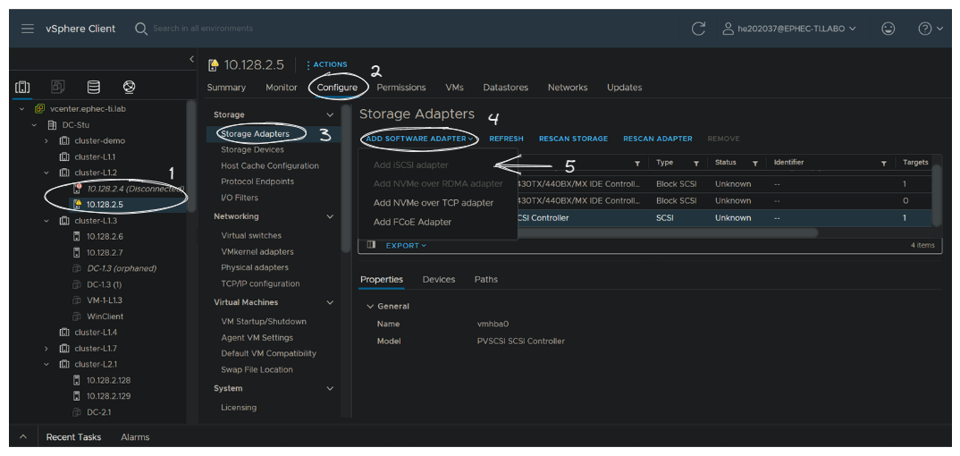Click the inventory tree vertical scrollbar
Screen dimensions: 960x456
click(191, 156)
